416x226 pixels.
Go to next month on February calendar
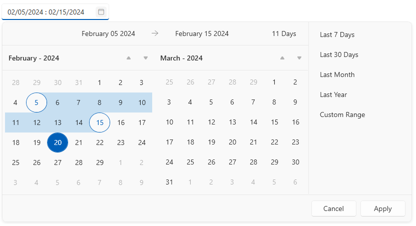[145, 58]
